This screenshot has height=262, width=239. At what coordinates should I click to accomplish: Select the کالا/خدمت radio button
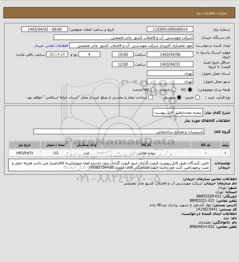coord(153,90)
